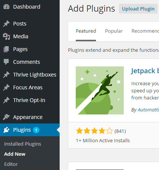Click the Upload Plugin button
Screen dimensions: 159x170
click(x=138, y=9)
